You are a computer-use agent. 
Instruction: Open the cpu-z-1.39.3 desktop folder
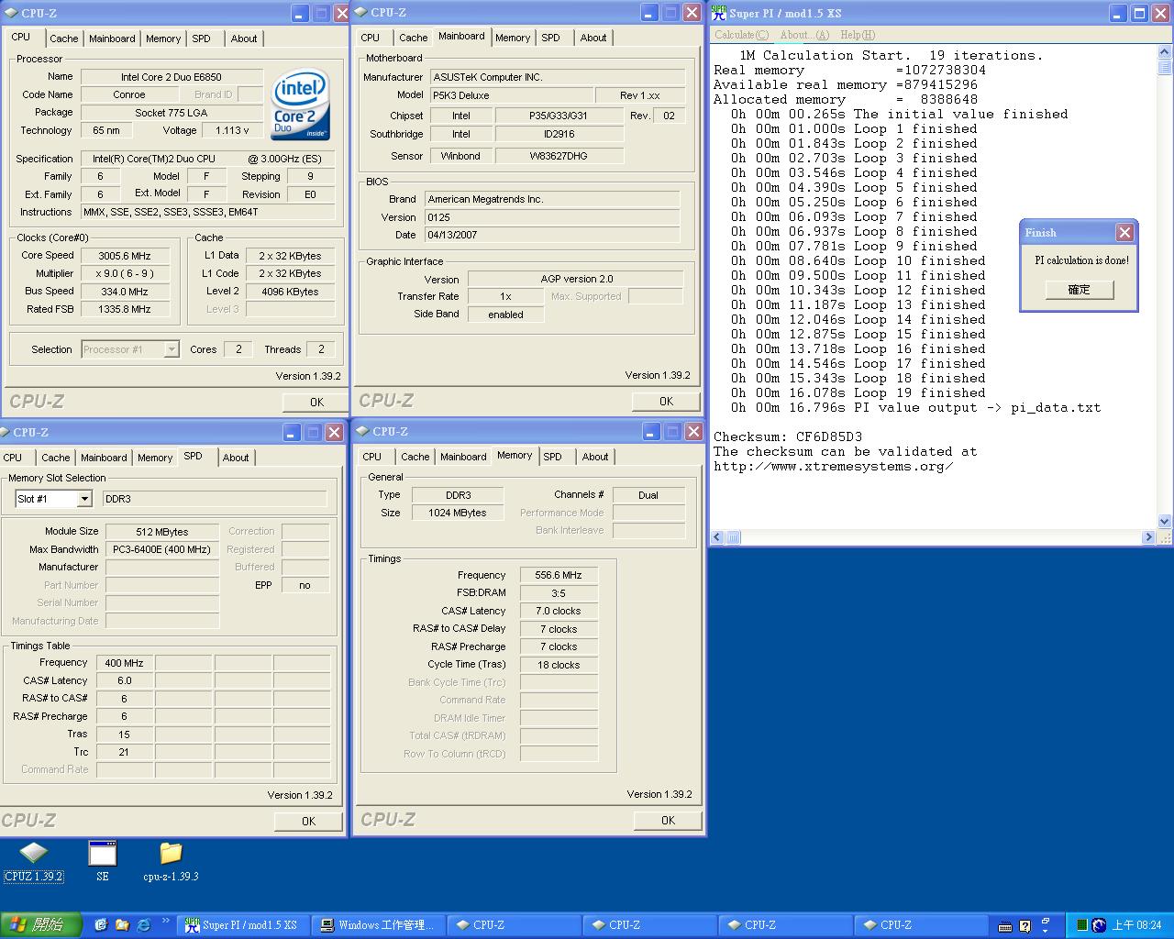pos(171,861)
